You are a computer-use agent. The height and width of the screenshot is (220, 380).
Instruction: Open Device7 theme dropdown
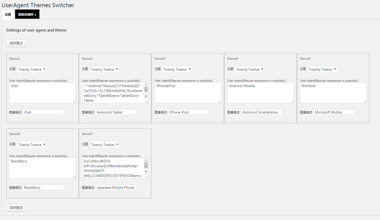point(104,144)
